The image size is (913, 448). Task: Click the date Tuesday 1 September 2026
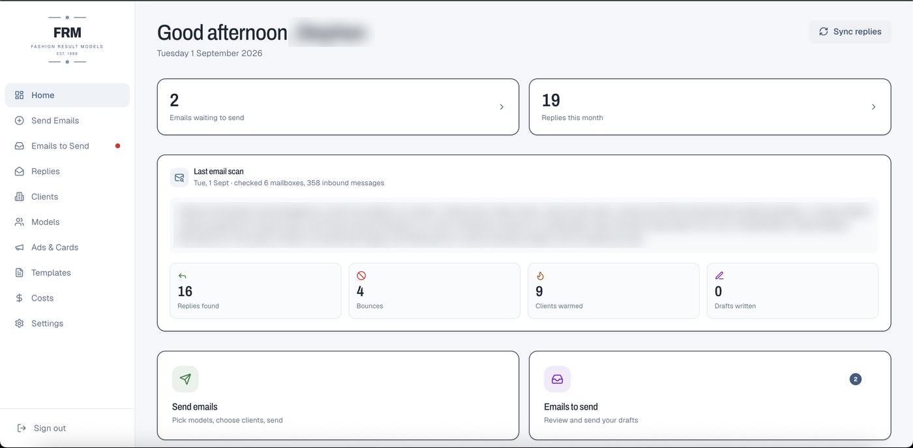coord(209,53)
